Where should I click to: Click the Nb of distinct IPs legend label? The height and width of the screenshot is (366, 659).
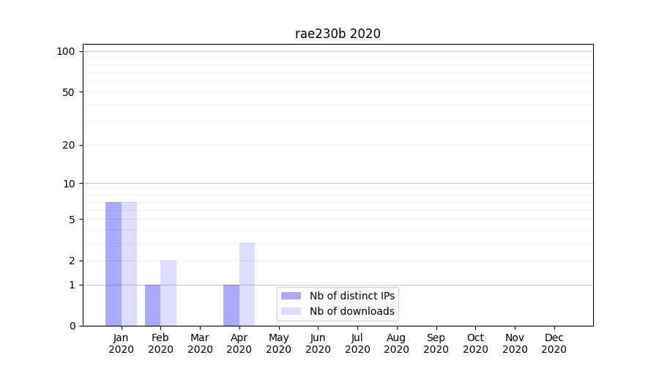(x=352, y=296)
